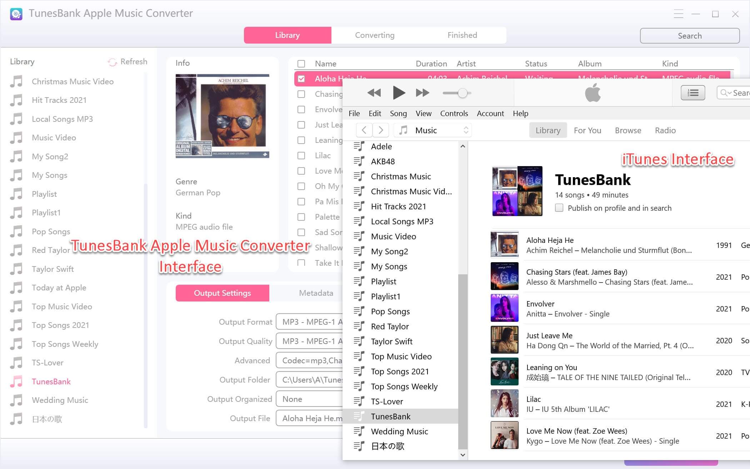
Task: Click TS-Lover playlist icon in iTunes
Action: [359, 401]
